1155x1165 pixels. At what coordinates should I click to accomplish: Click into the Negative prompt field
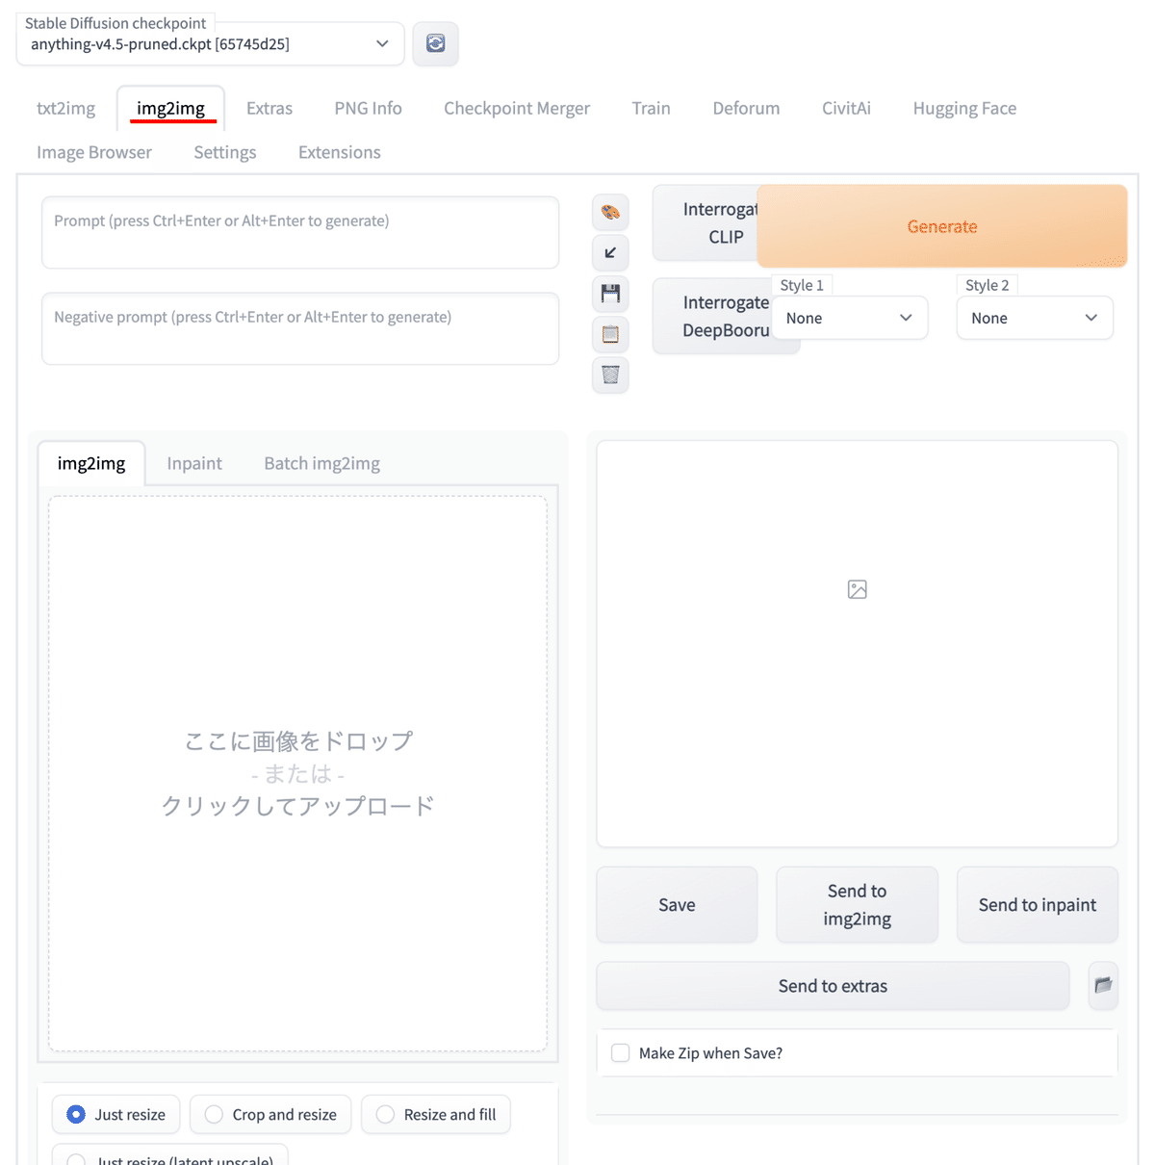pos(300,329)
